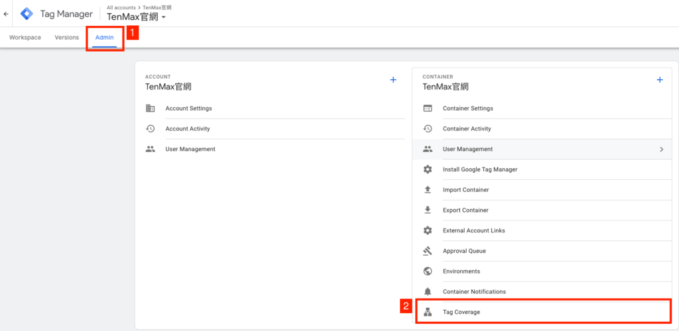Click the Tag Manager title text
The height and width of the screenshot is (331, 679).
pyautogui.click(x=66, y=14)
